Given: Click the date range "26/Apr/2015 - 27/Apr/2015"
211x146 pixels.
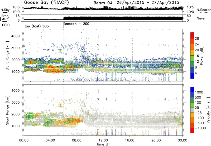Looking at the screenshot, I should click(x=148, y=3).
